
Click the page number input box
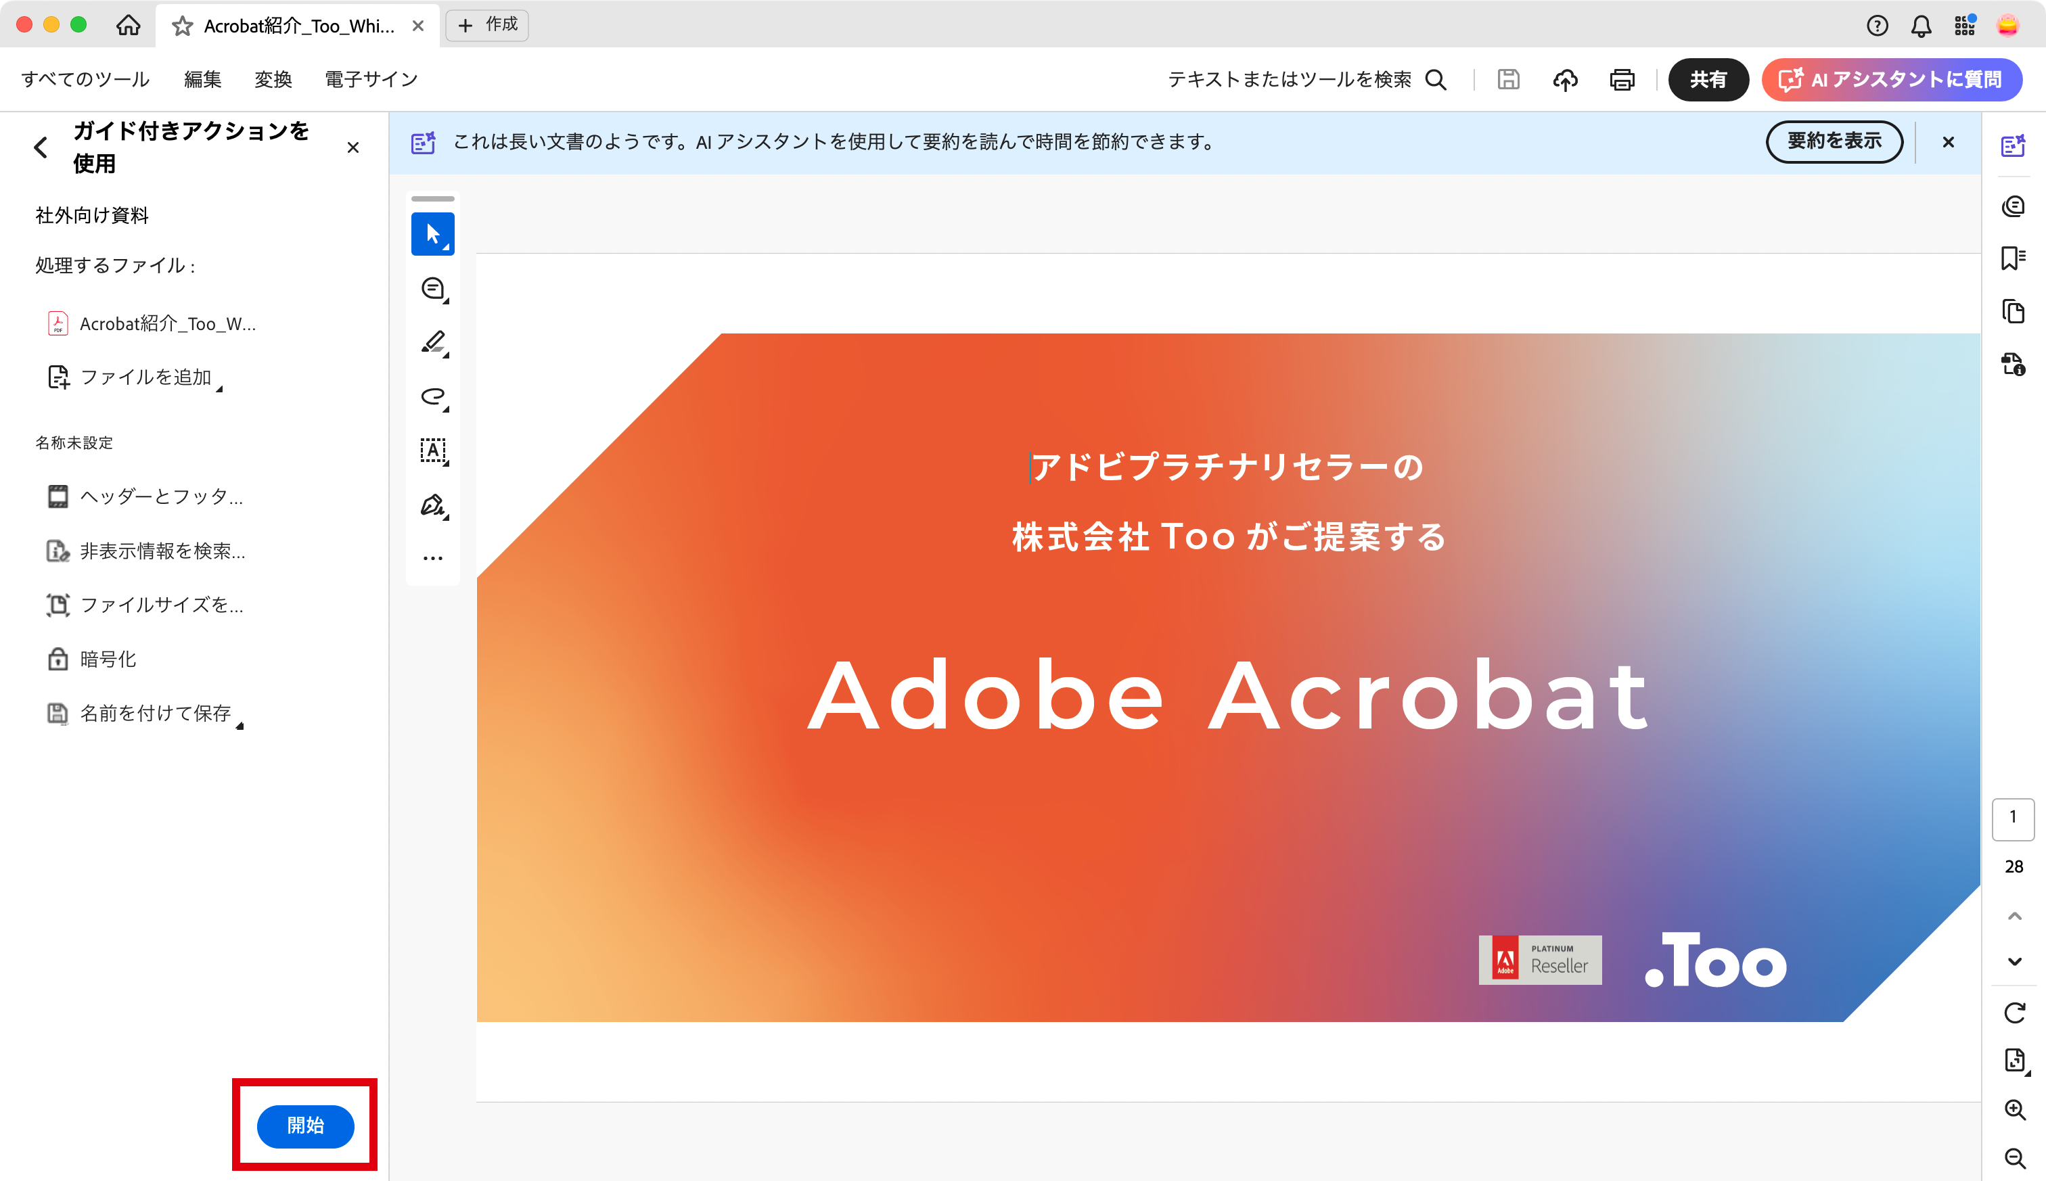click(2013, 818)
